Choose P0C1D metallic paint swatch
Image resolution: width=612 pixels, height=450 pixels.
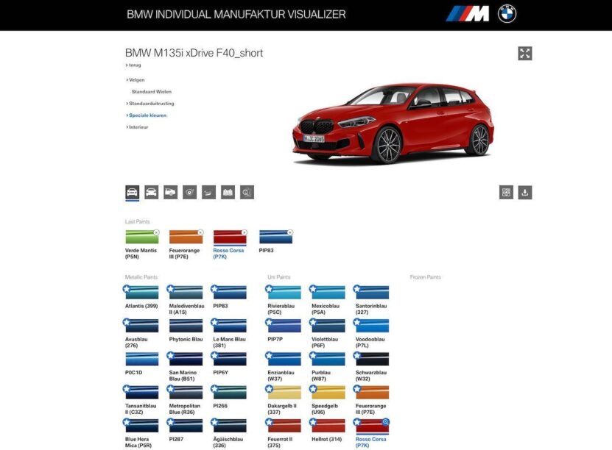[142, 359]
